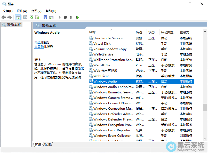Open the Export List toolbar icon
208x153 pixels.
tap(38, 17)
